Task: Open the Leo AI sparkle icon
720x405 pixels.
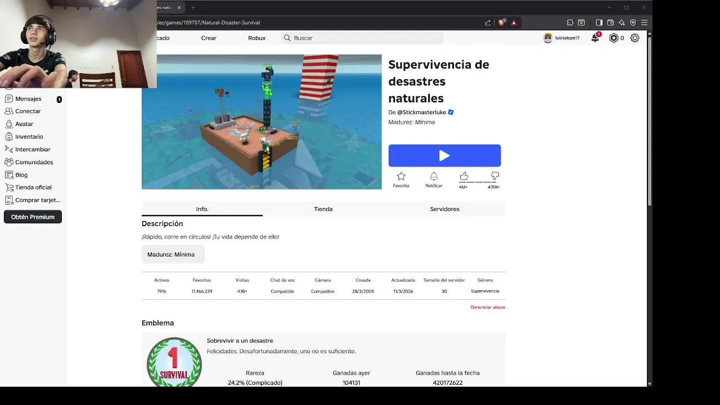Action: tap(622, 22)
